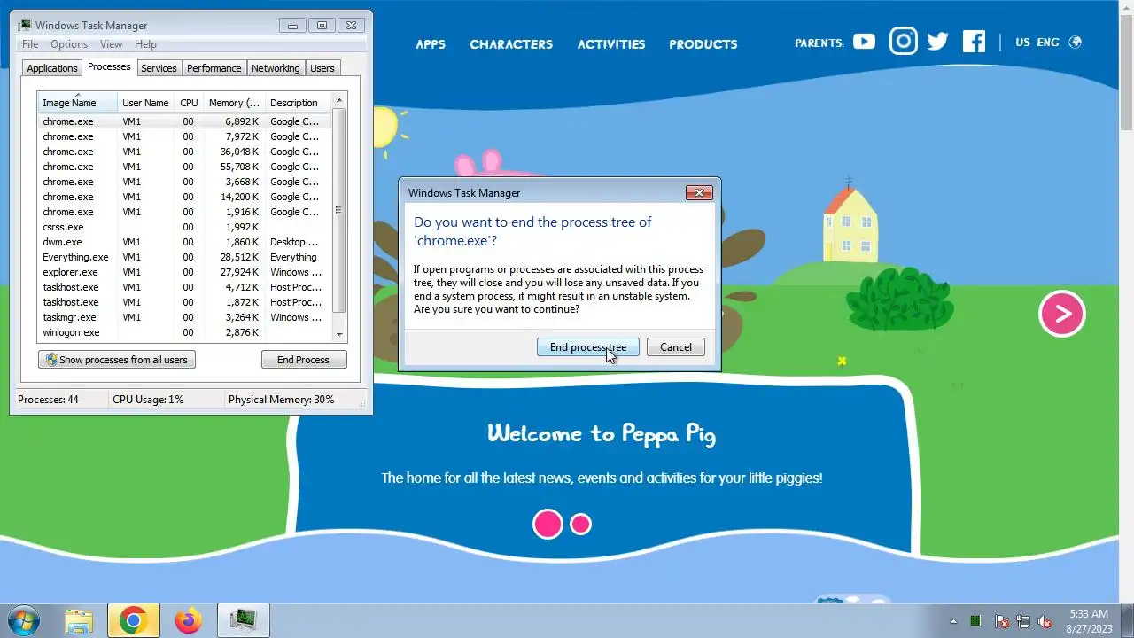
Task: Sort by CPU column header
Action: pyautogui.click(x=189, y=103)
